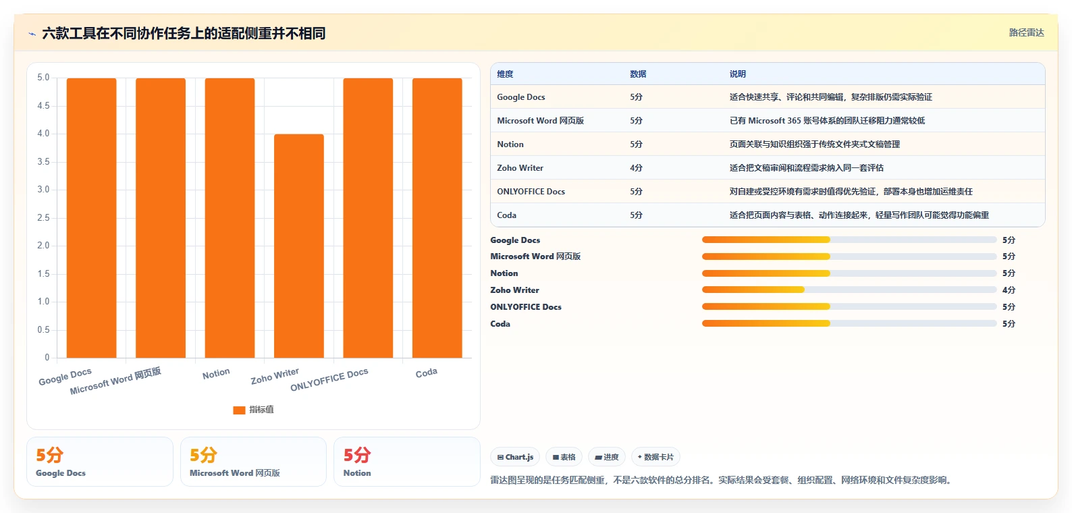Screen dimensions: 1072x513
Task: Click the small icon before the dashboard title
Action: point(32,34)
